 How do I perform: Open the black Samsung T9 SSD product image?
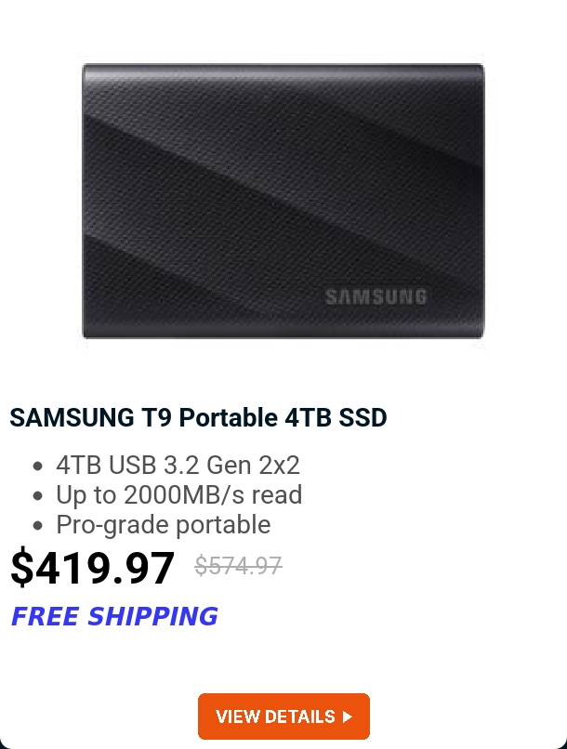283,201
